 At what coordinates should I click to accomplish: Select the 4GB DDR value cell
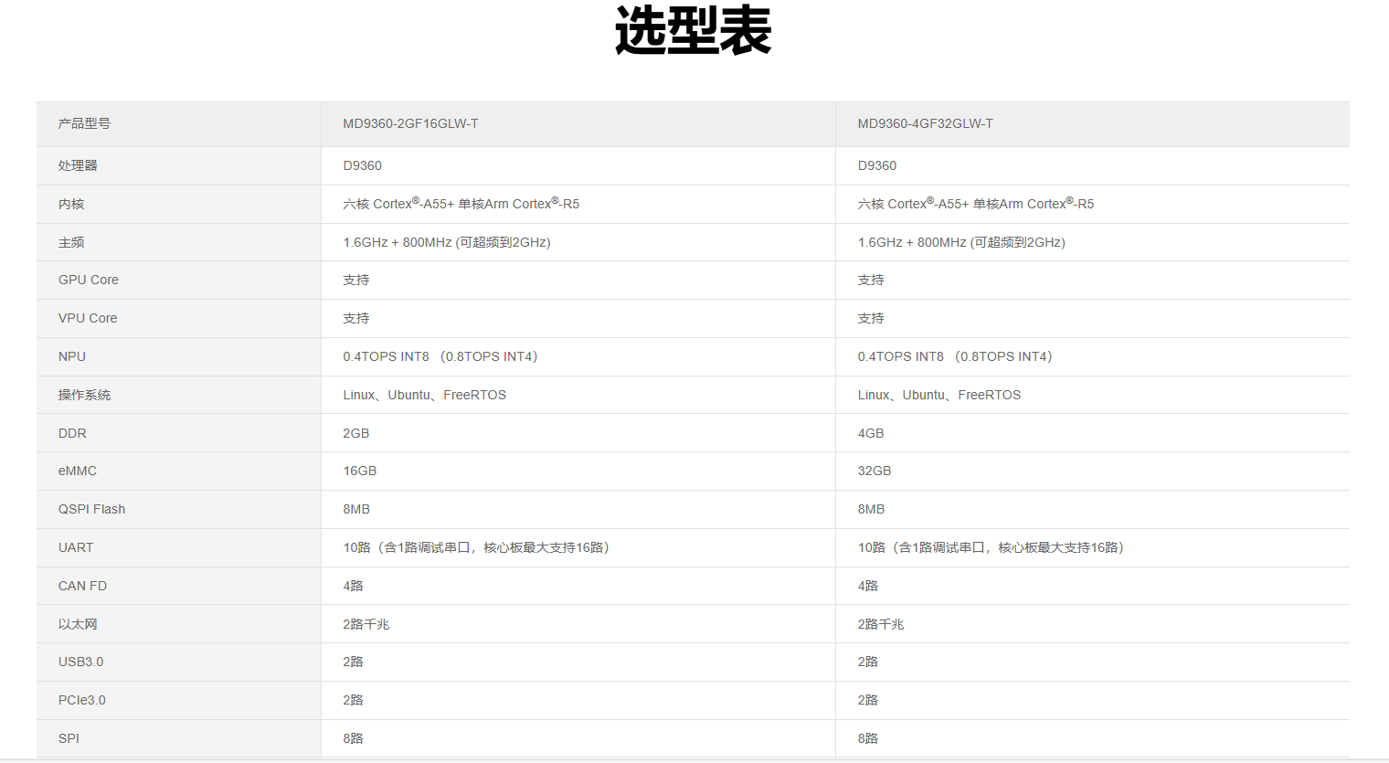click(x=871, y=433)
